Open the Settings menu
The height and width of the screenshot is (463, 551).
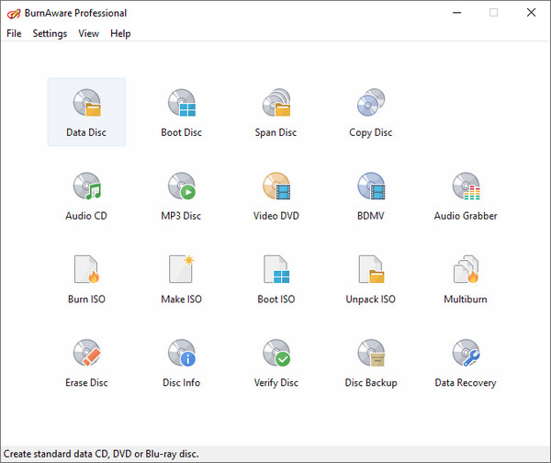50,34
